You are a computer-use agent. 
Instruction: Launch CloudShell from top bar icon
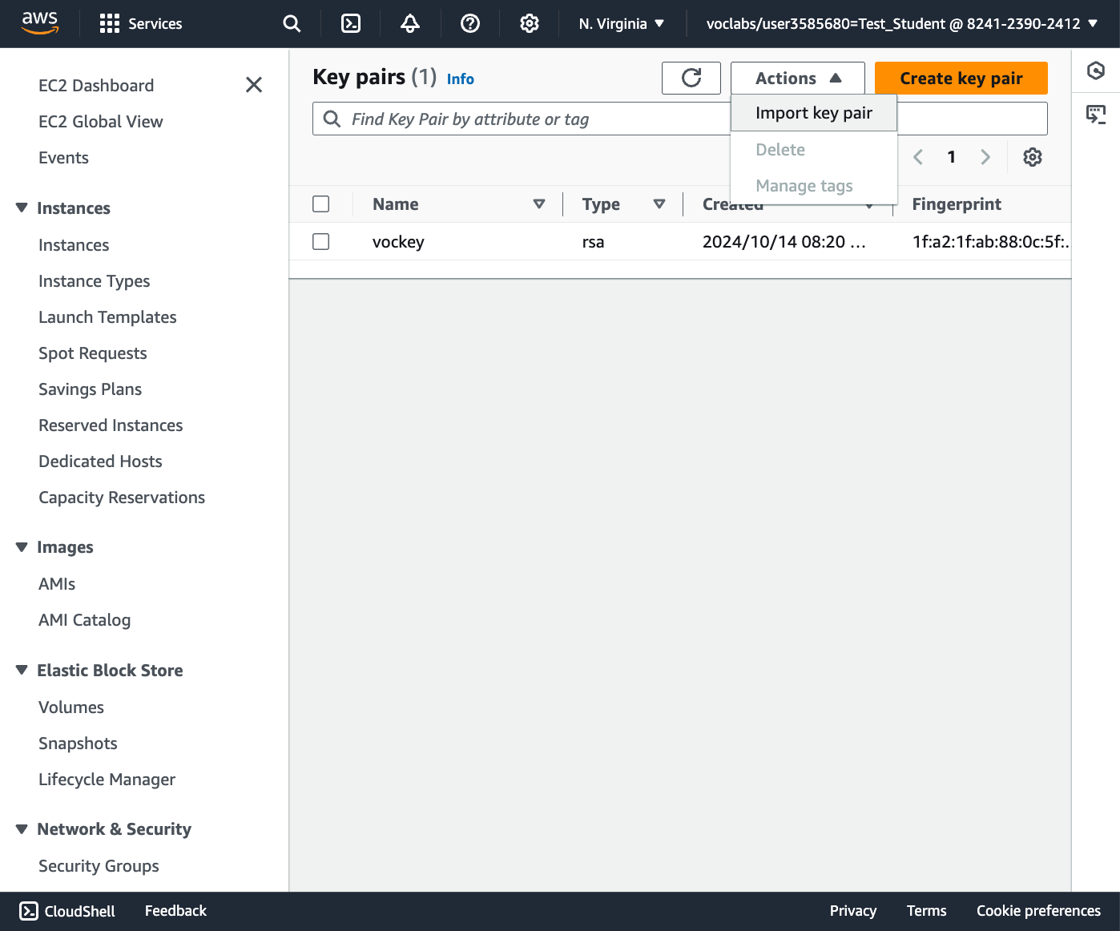coord(351,24)
